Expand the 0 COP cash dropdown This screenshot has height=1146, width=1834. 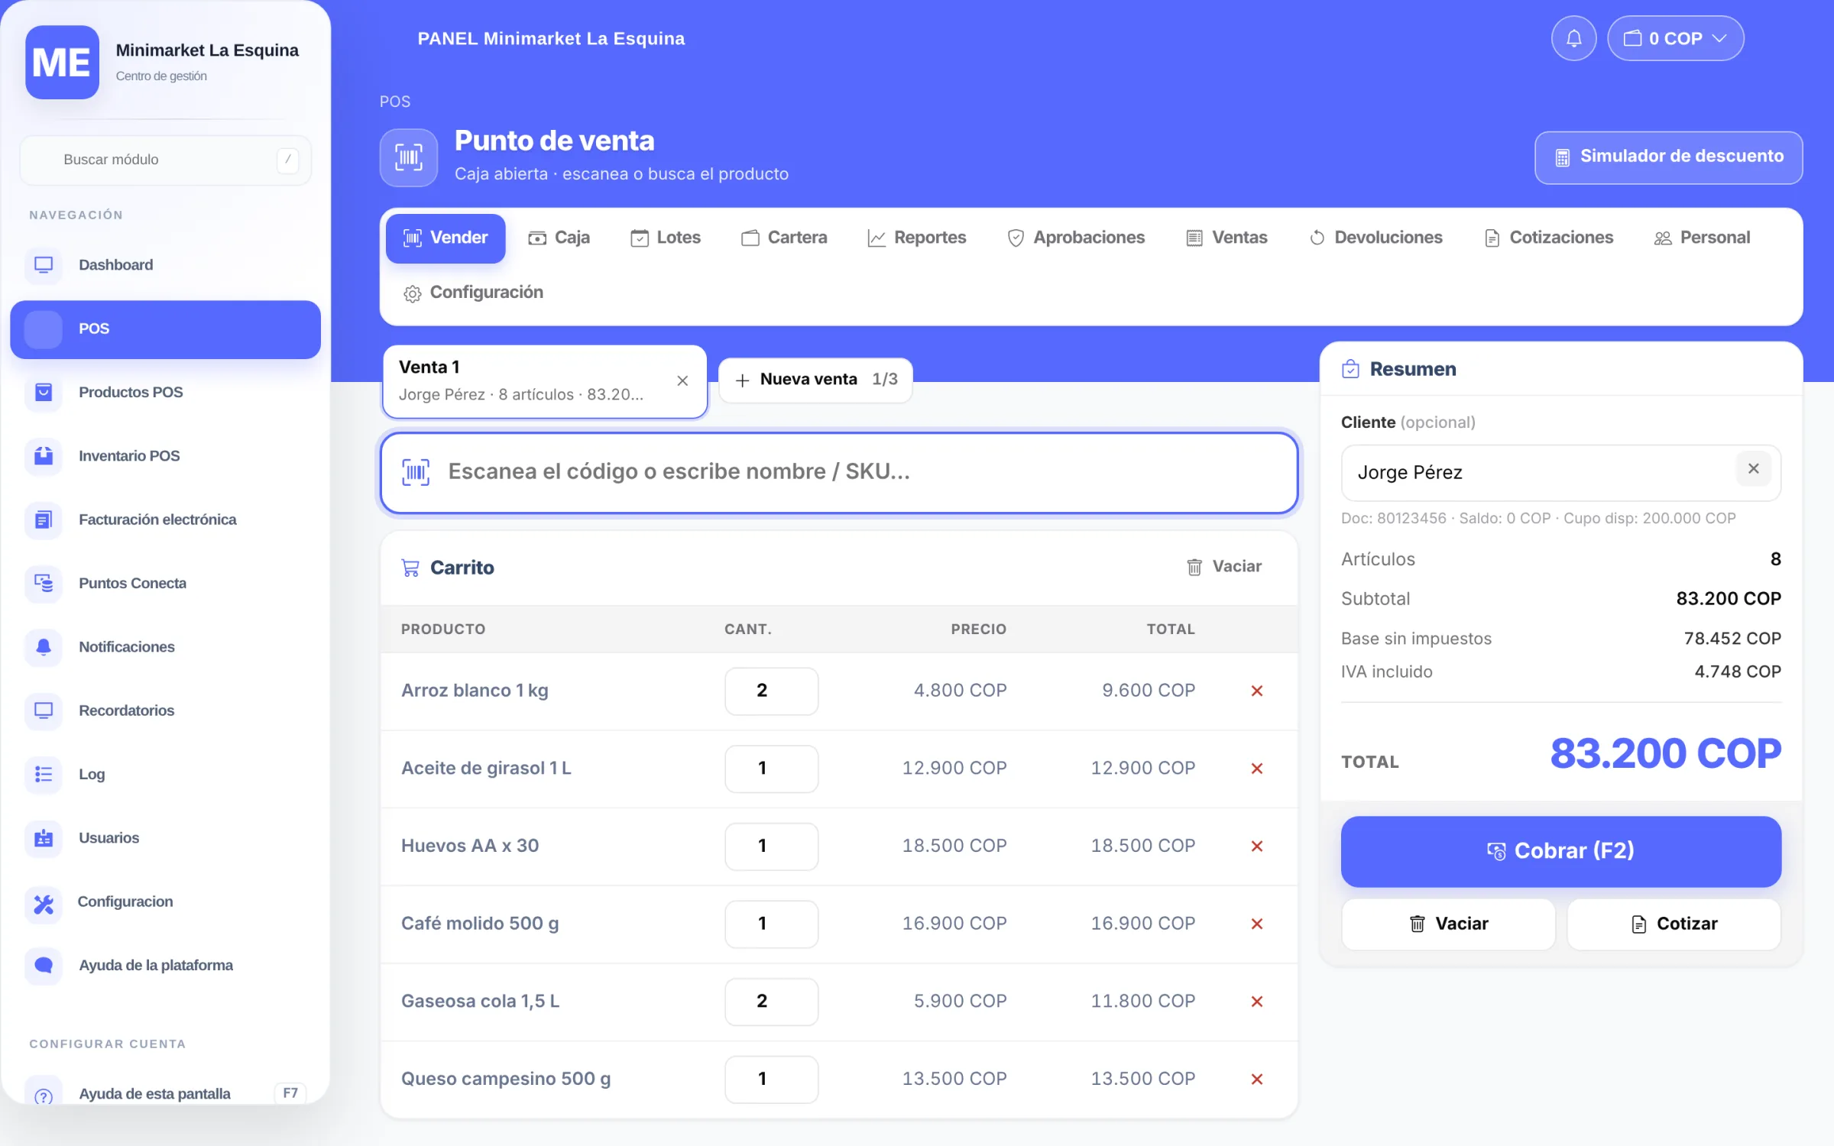[x=1675, y=38]
